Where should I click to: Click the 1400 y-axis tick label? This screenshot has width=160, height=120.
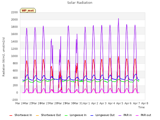click(x=14, y=41)
